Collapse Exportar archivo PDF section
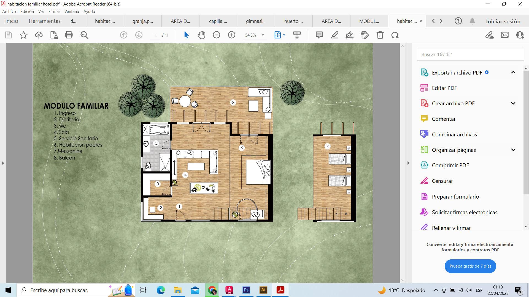 tap(513, 72)
